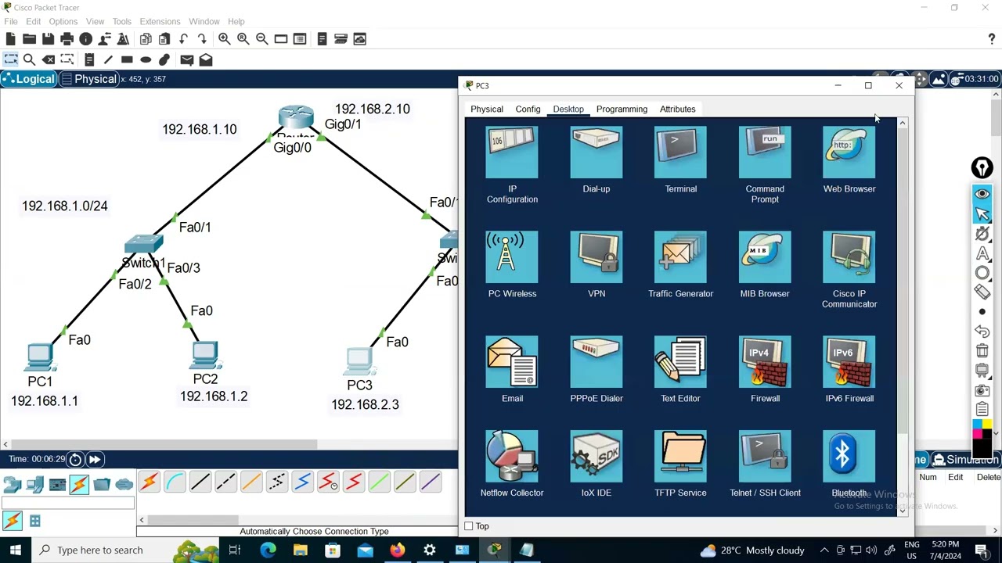Click the cable list horizontal scrollbar

[x=193, y=520]
